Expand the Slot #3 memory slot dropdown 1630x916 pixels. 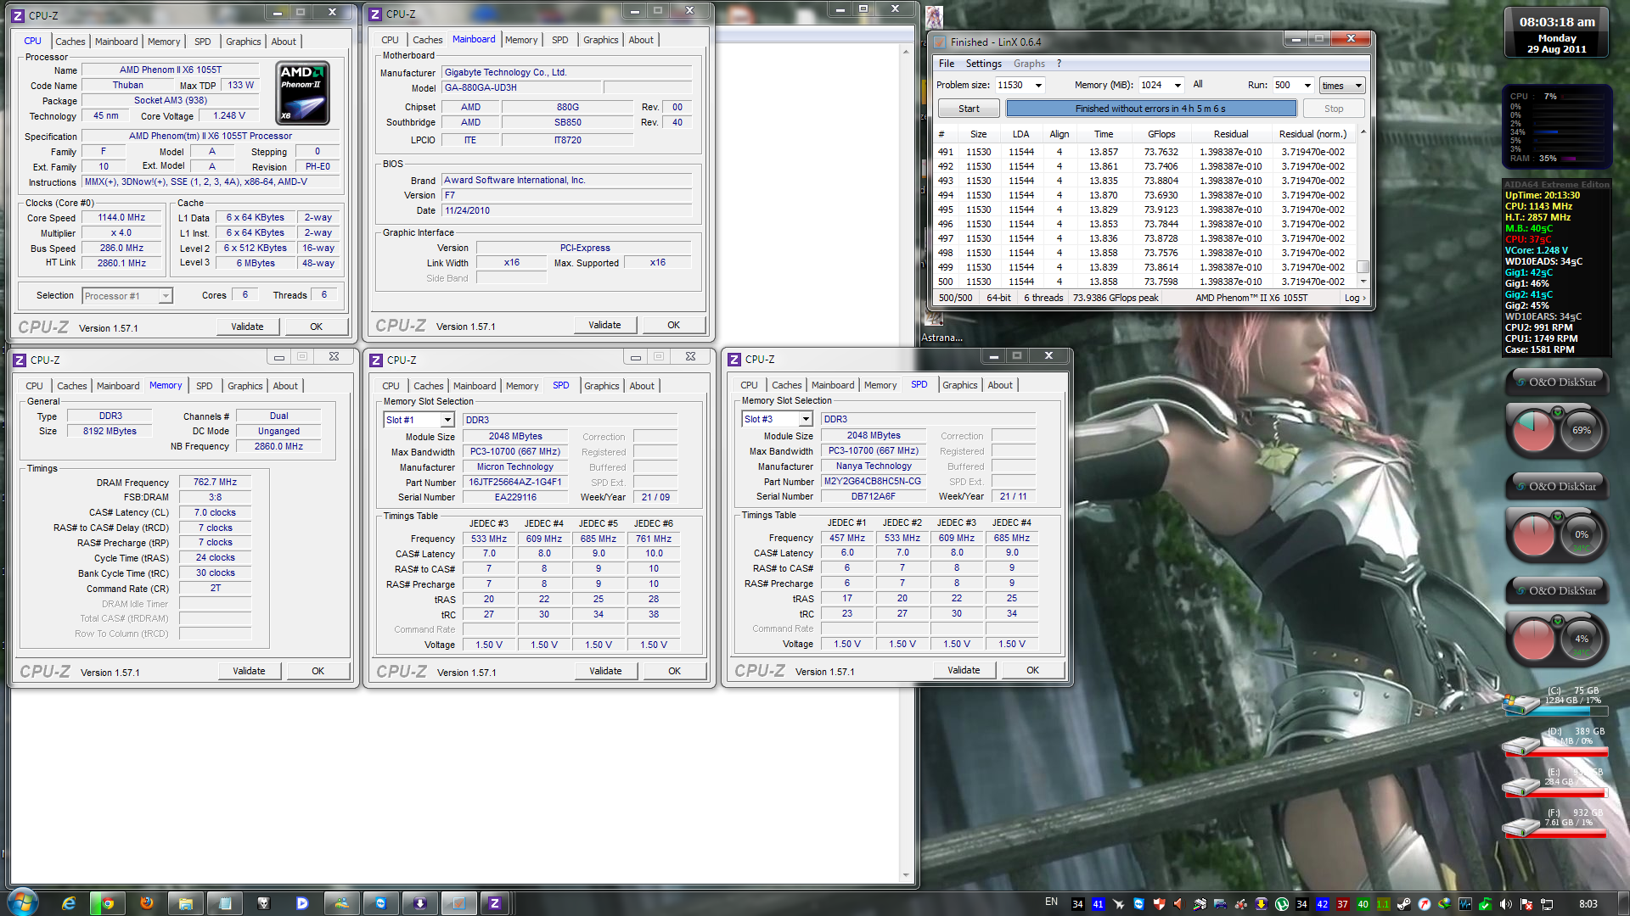pos(806,419)
